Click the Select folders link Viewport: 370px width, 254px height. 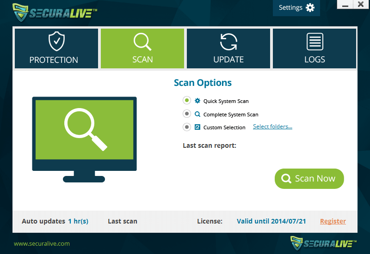(272, 127)
